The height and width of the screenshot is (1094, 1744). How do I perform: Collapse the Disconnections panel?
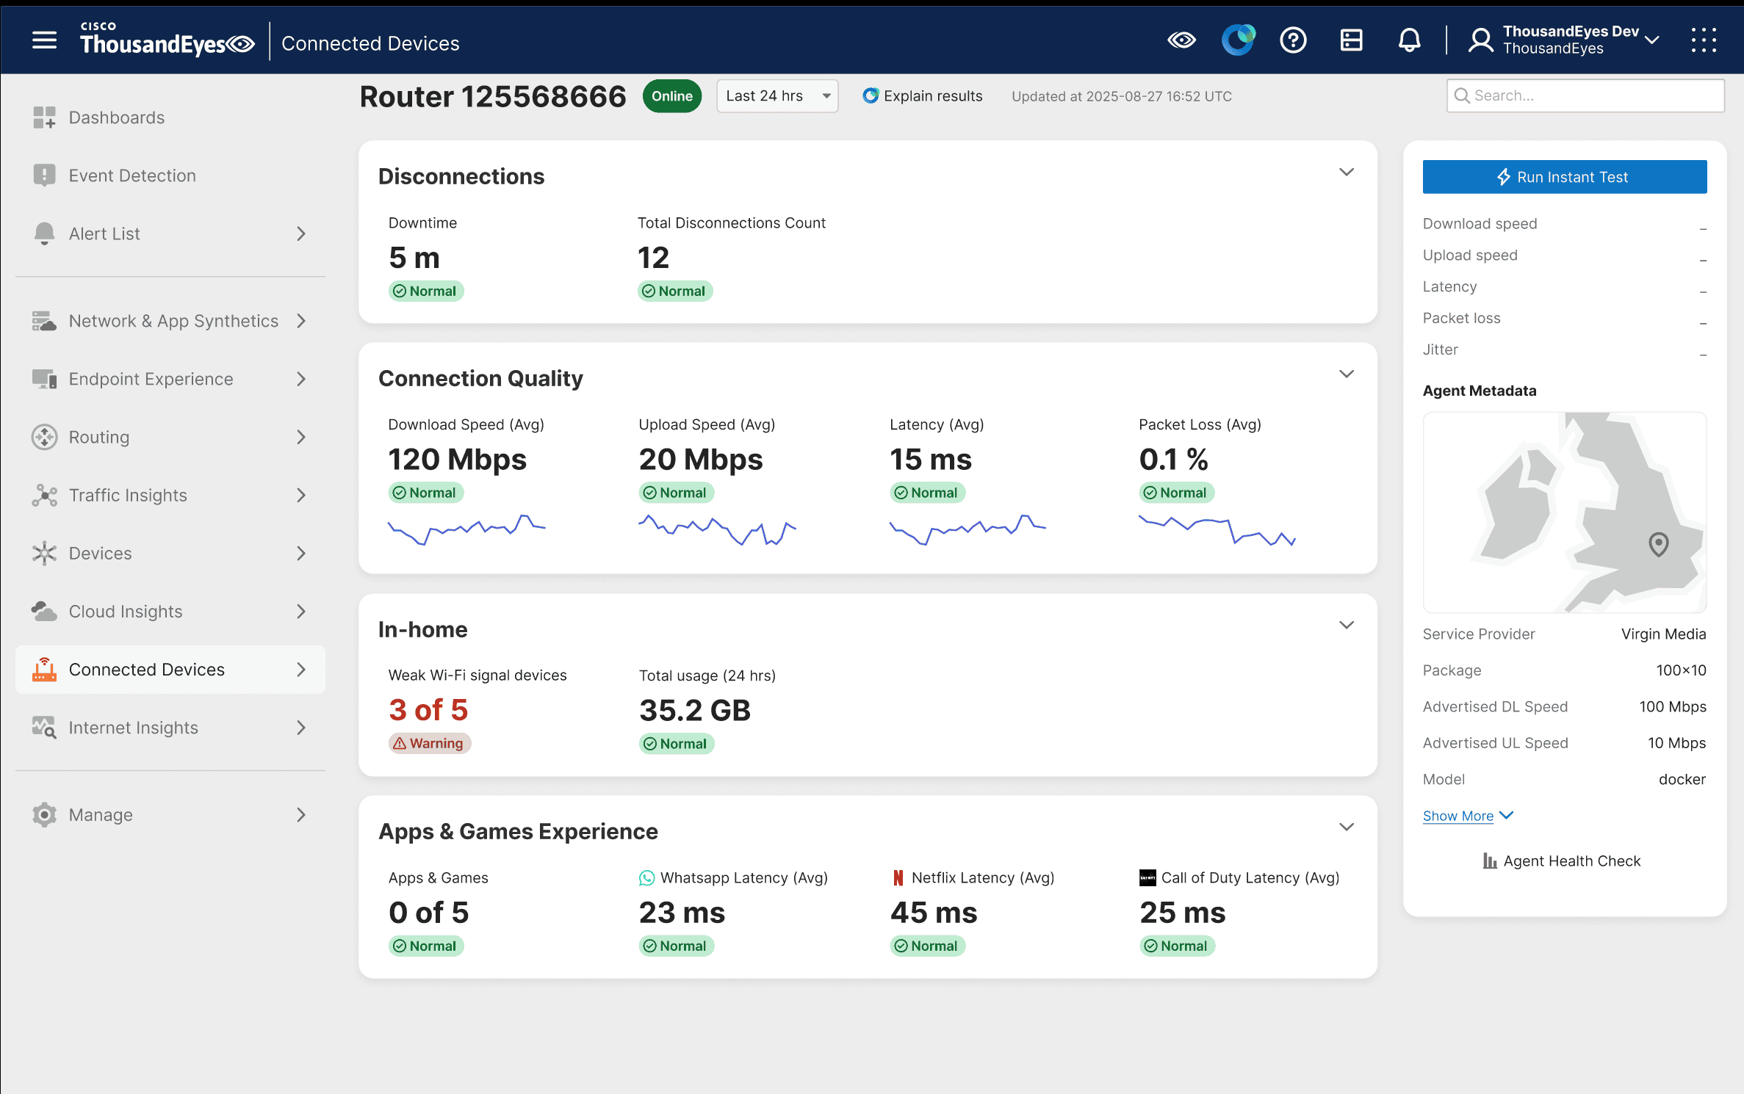(1347, 171)
